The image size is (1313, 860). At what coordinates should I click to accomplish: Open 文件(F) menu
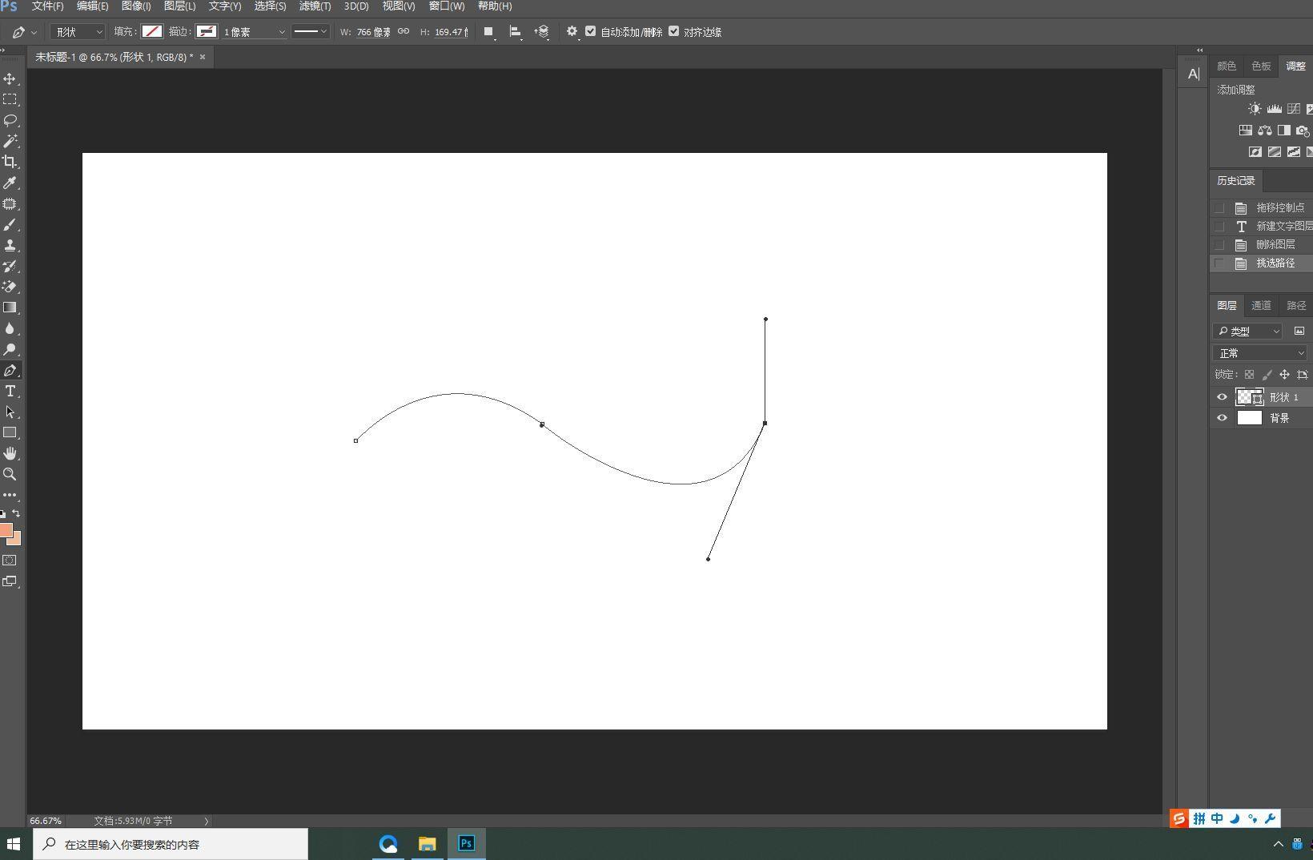47,6
